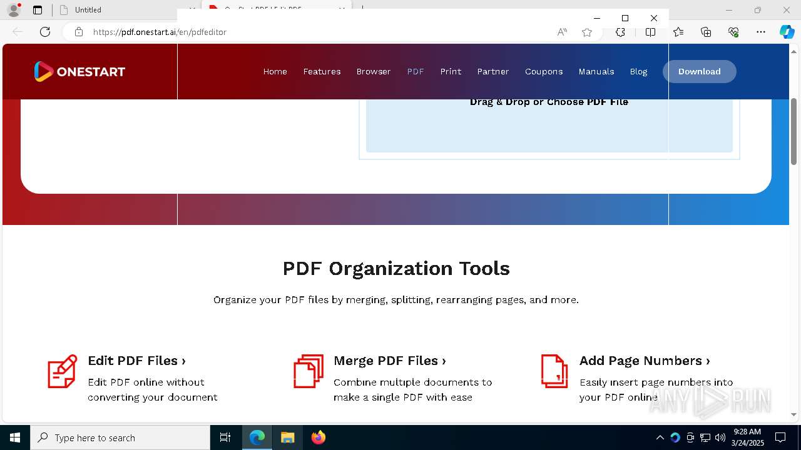
Task: Open the Favorites list icon
Action: click(x=678, y=32)
